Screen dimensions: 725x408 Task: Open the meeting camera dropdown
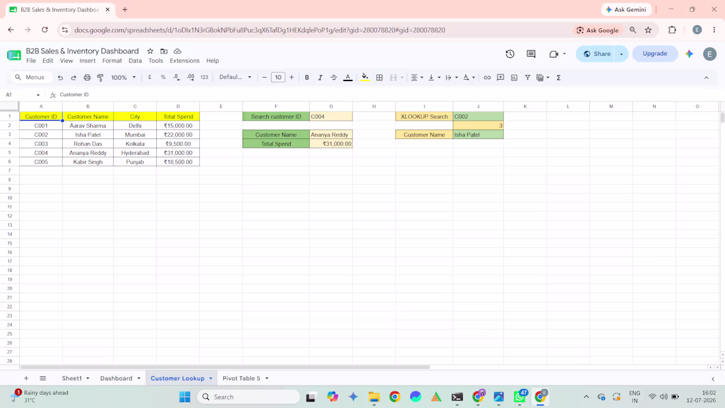(x=565, y=54)
